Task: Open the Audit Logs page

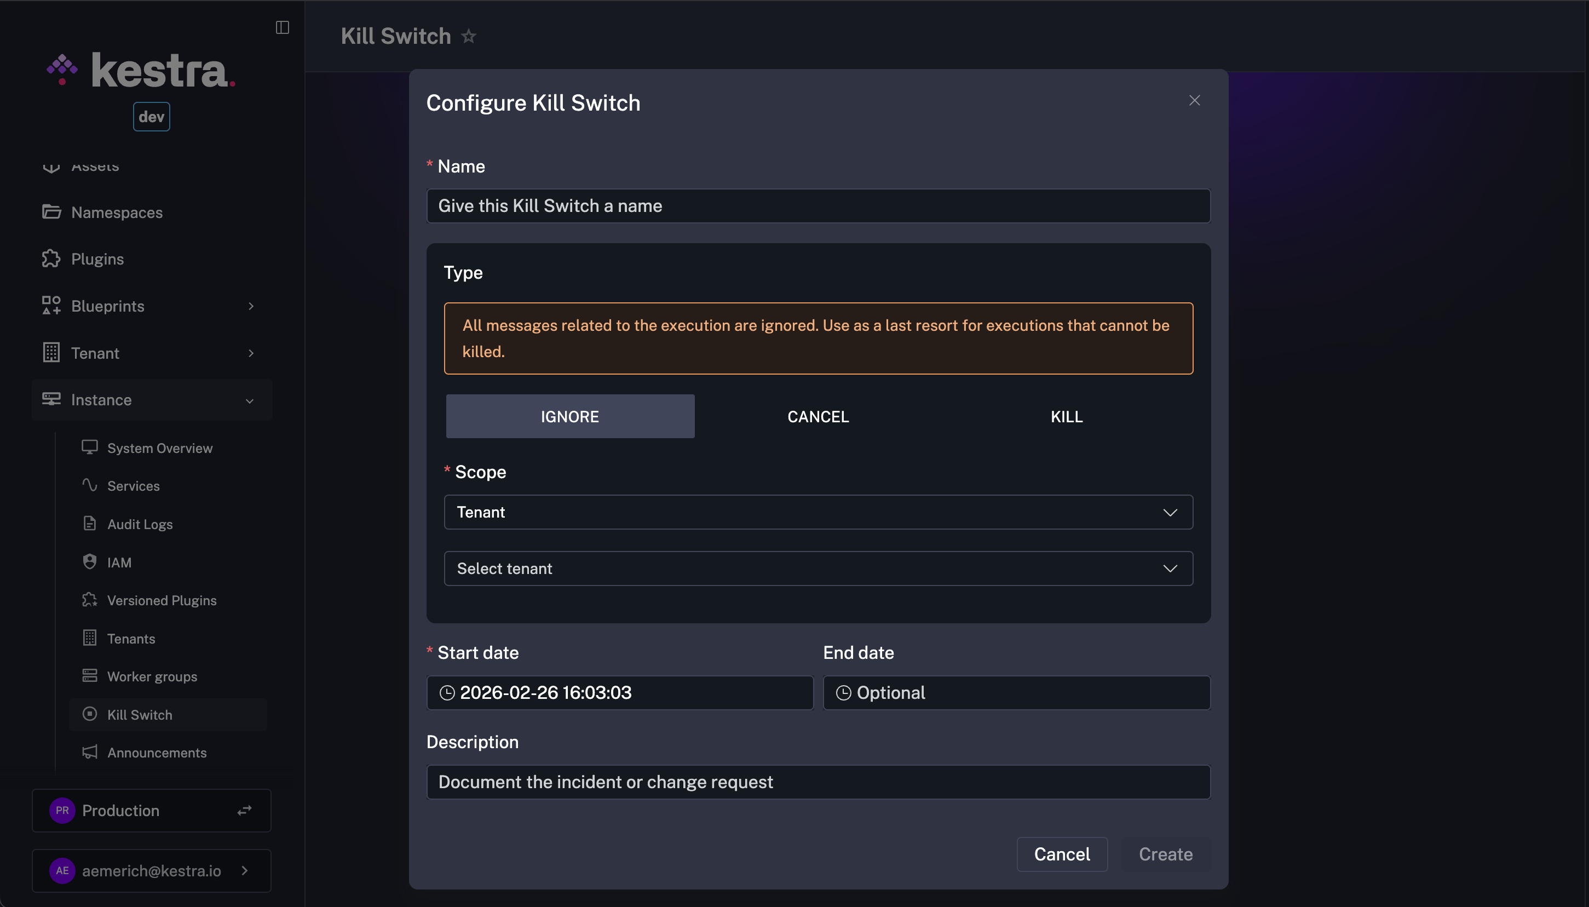Action: (140, 524)
